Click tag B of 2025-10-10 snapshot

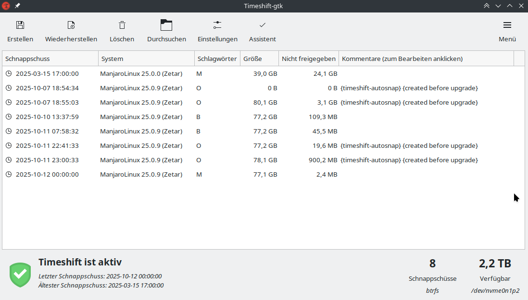[198, 117]
